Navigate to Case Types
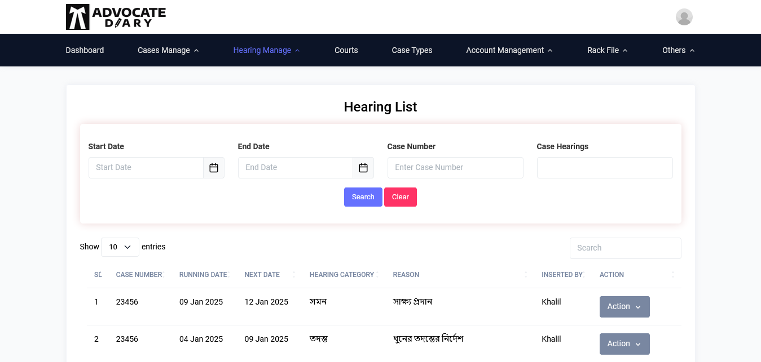The width and height of the screenshot is (761, 362). point(412,50)
